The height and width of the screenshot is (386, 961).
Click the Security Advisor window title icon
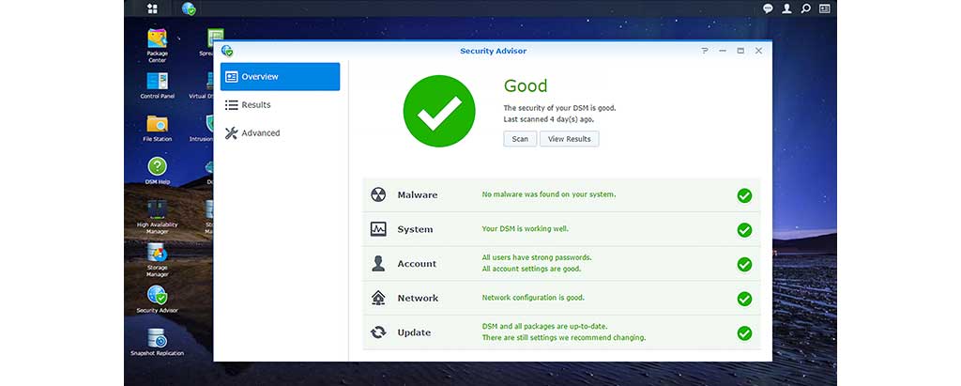[x=227, y=51]
